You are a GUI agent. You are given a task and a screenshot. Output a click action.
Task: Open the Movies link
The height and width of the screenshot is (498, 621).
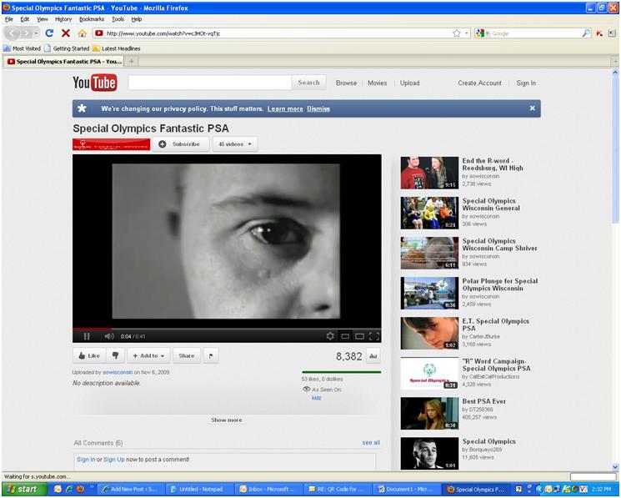click(x=377, y=83)
